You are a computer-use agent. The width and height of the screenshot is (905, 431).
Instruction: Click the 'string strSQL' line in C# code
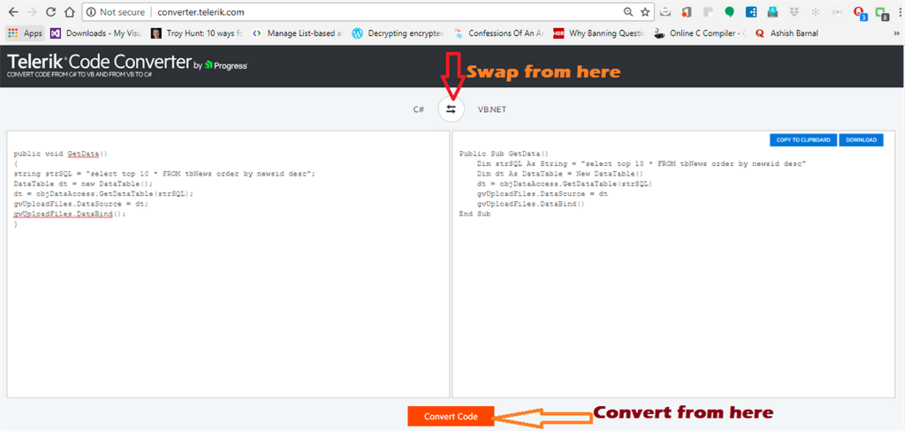(164, 173)
